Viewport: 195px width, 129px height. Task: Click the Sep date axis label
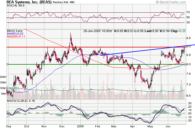(8, 126)
